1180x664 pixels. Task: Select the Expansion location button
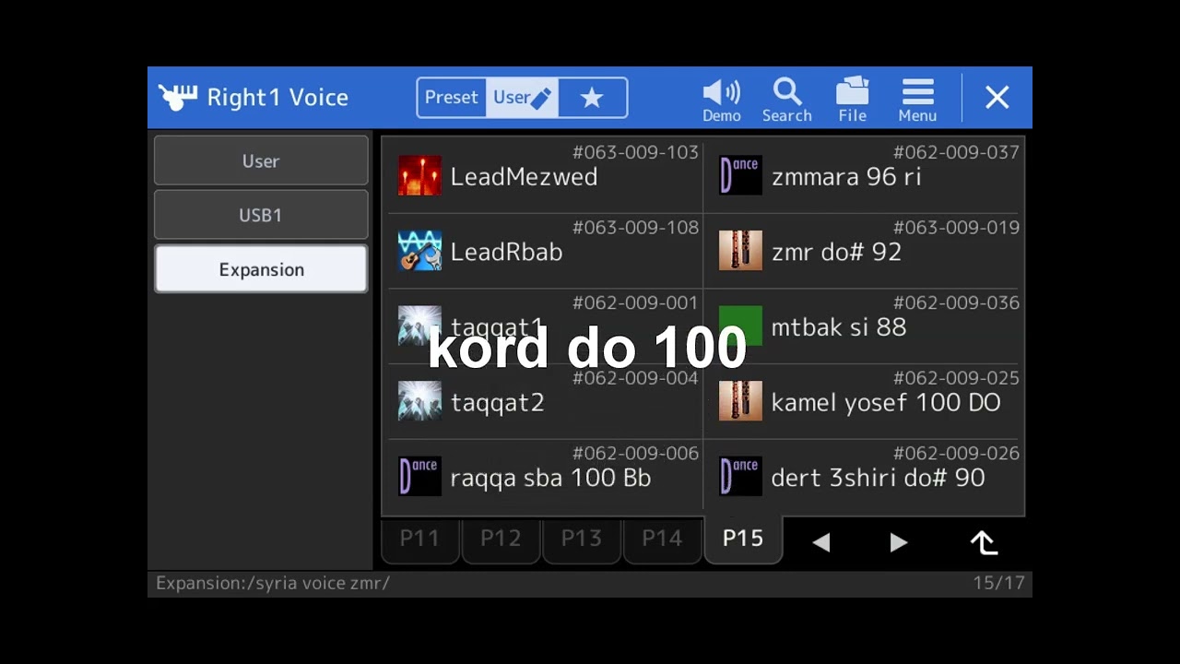(x=261, y=269)
